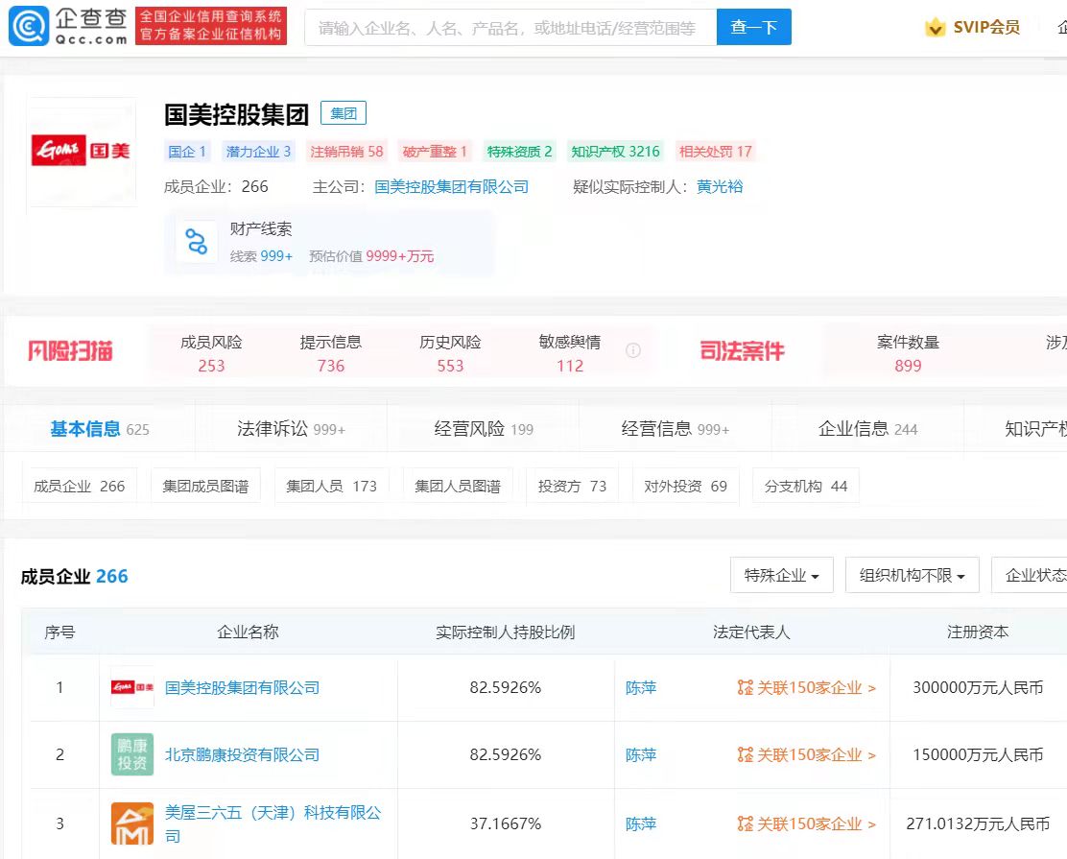Open the 企业状态 filter dropdown
1067x859 pixels.
(1029, 575)
